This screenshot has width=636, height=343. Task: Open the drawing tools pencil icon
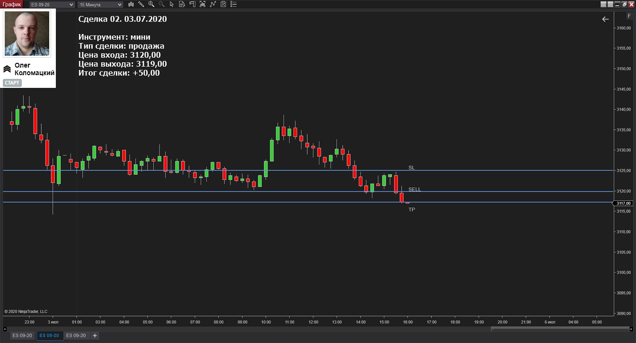[141, 4]
